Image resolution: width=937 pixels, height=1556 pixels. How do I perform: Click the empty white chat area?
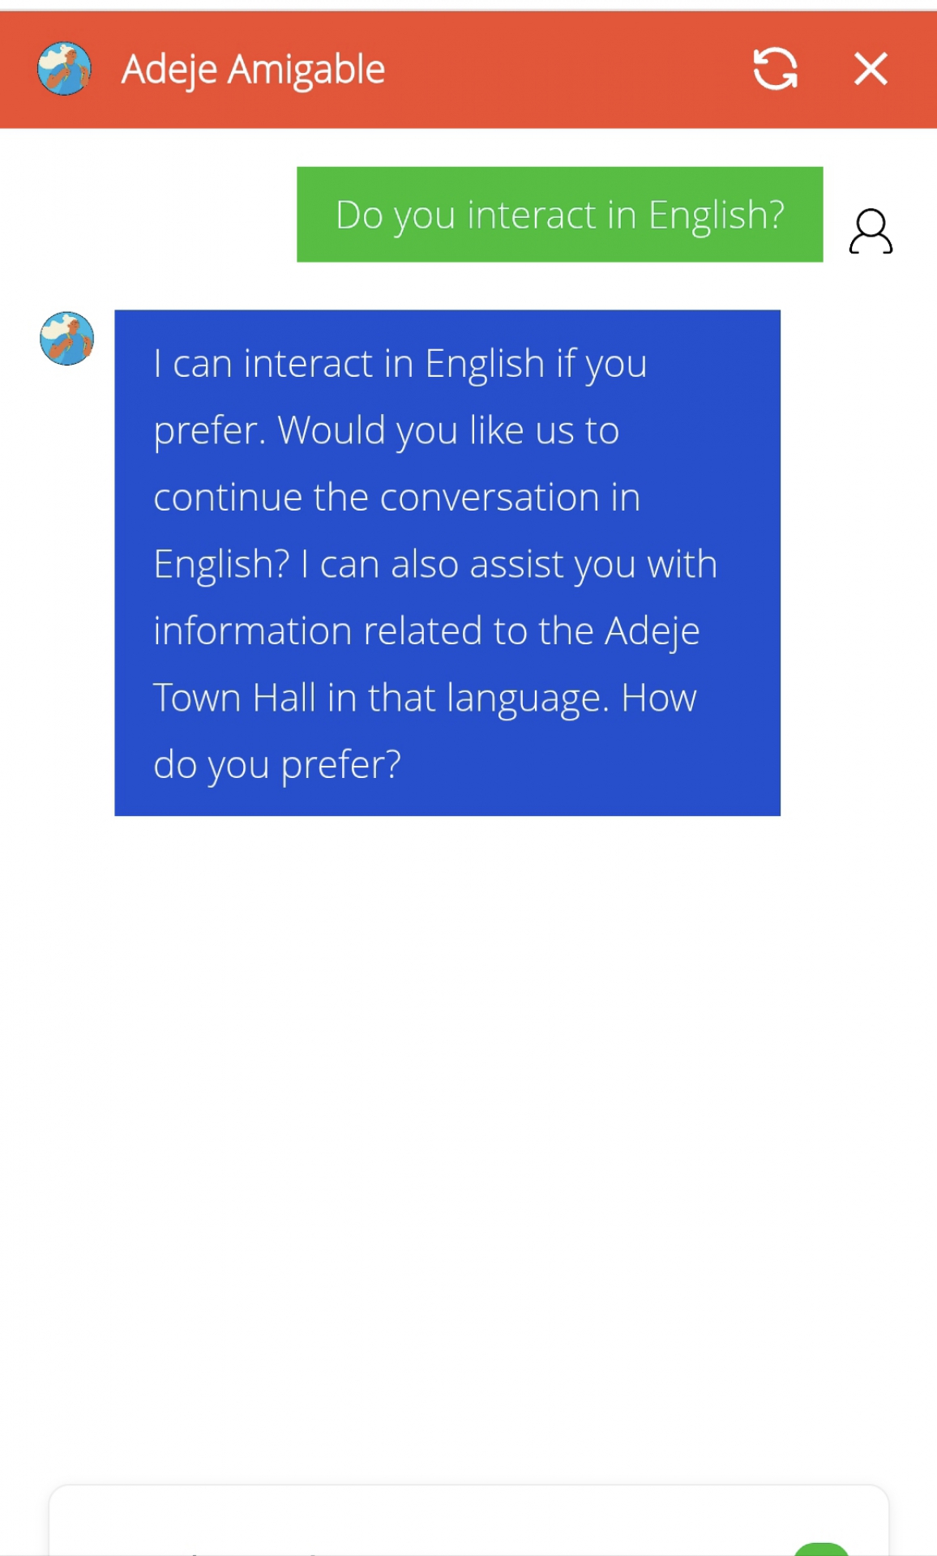(x=468, y=1135)
